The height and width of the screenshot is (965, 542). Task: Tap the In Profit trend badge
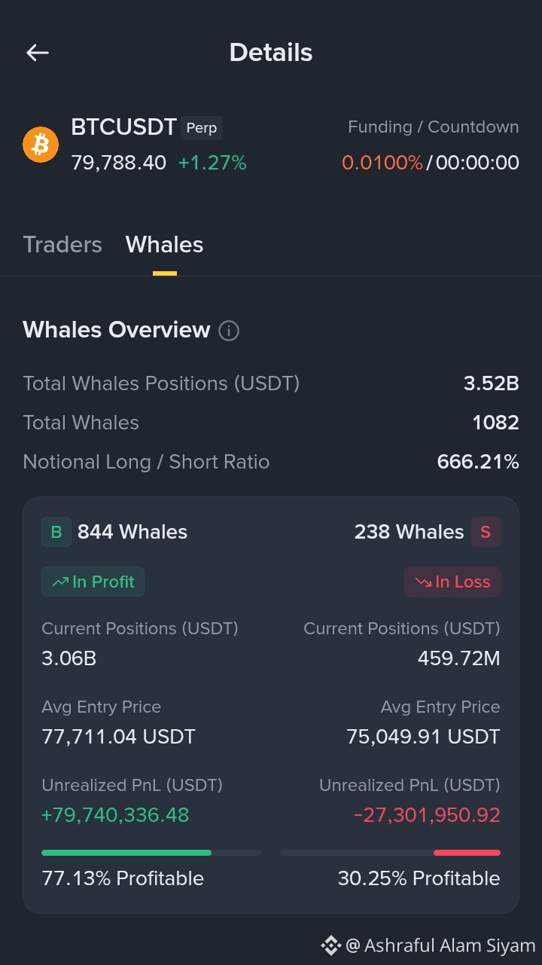(x=93, y=582)
